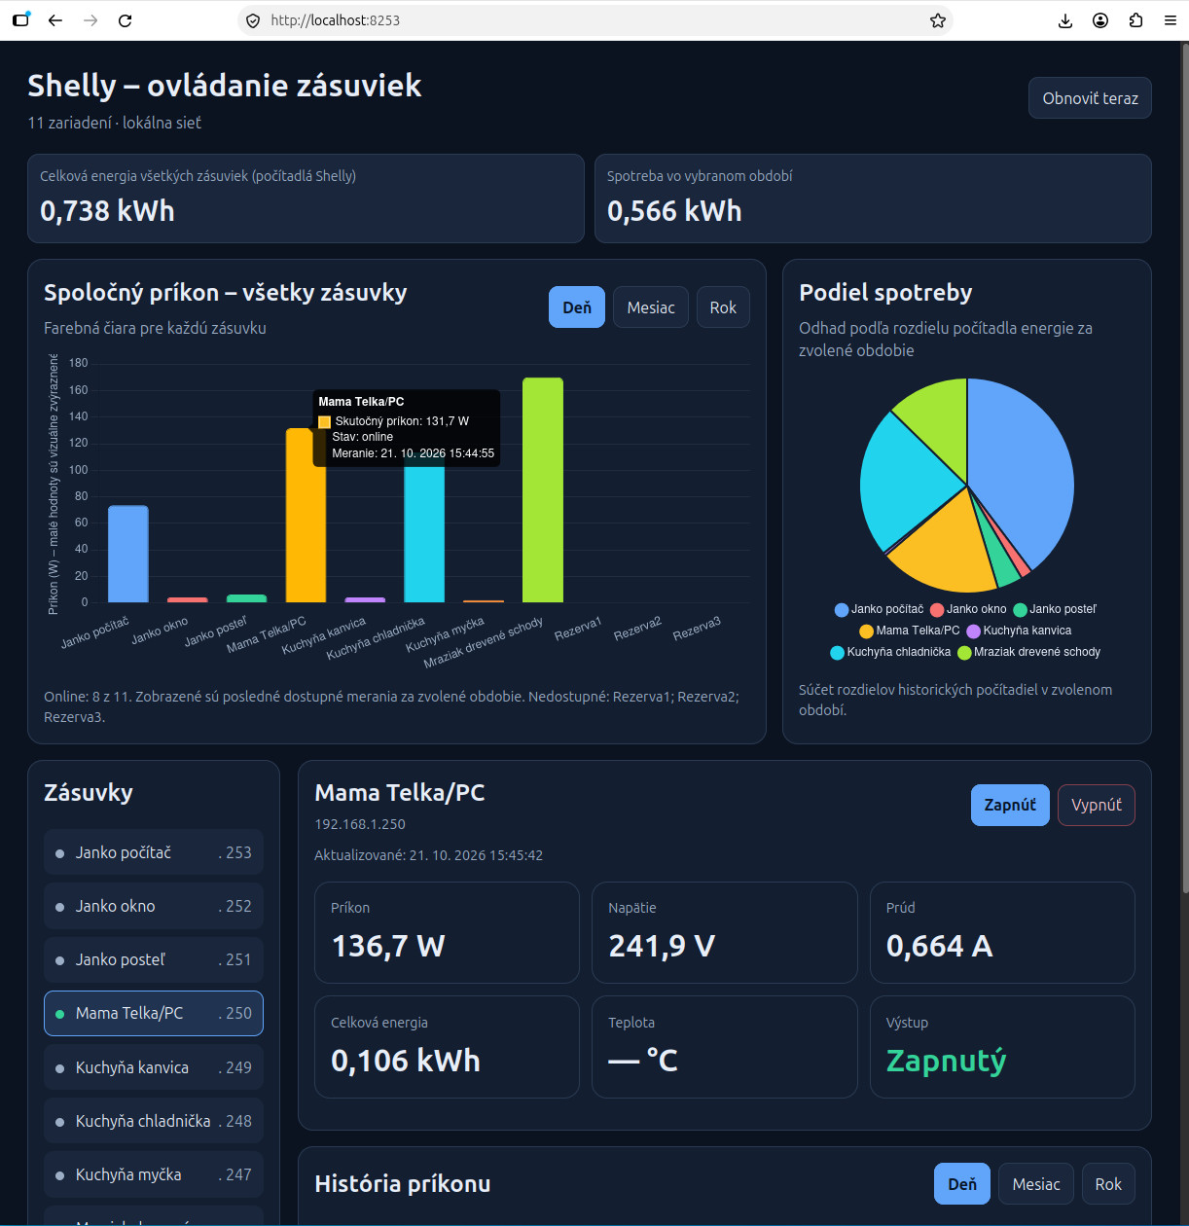Viewport: 1189px width, 1226px height.
Task: Select Janko počítač in the socket list
Action: [x=154, y=852]
